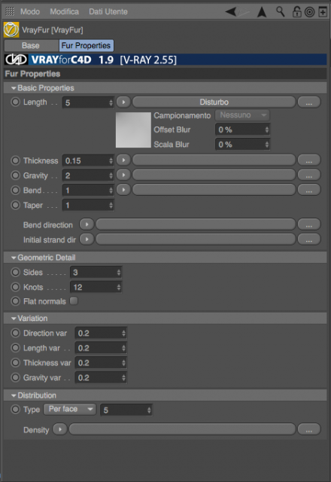Click the ellipsis button for Gravity texture
This screenshot has height=482, width=331.
click(x=309, y=175)
